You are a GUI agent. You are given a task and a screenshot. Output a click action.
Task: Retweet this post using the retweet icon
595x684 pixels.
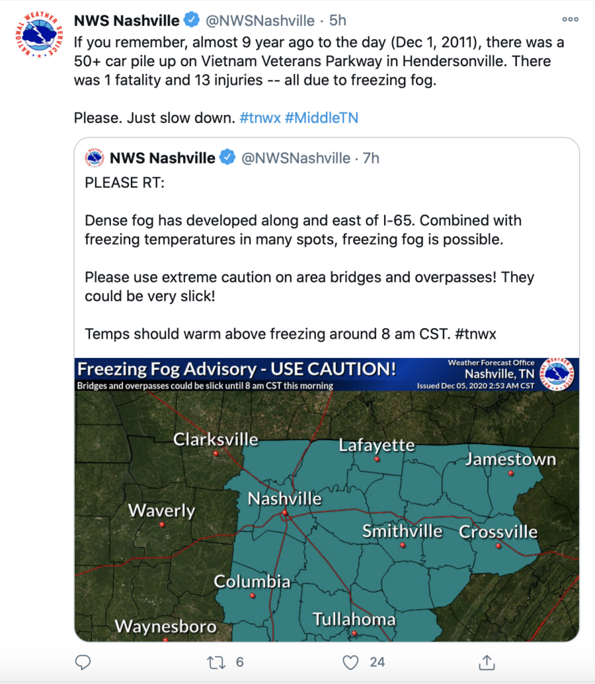216,662
